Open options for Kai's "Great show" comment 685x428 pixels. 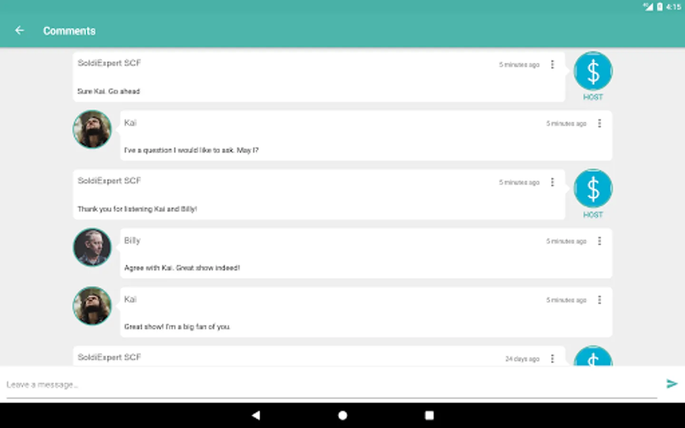click(599, 300)
